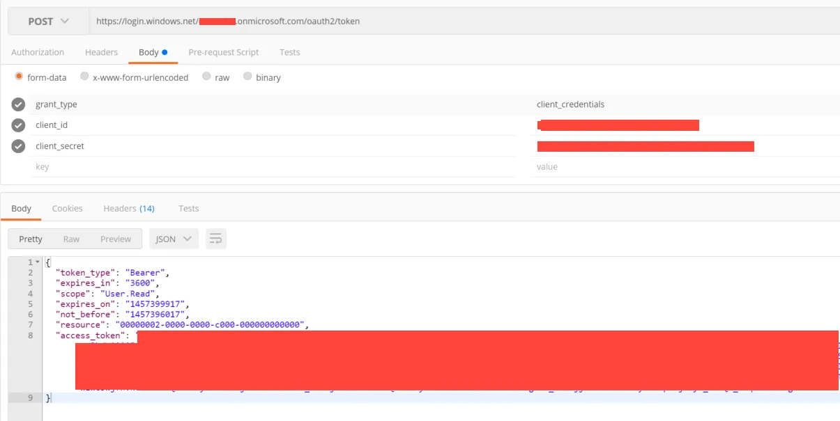The width and height of the screenshot is (840, 421).
Task: Click the "token_type": "Bearer" line
Action: (112, 273)
